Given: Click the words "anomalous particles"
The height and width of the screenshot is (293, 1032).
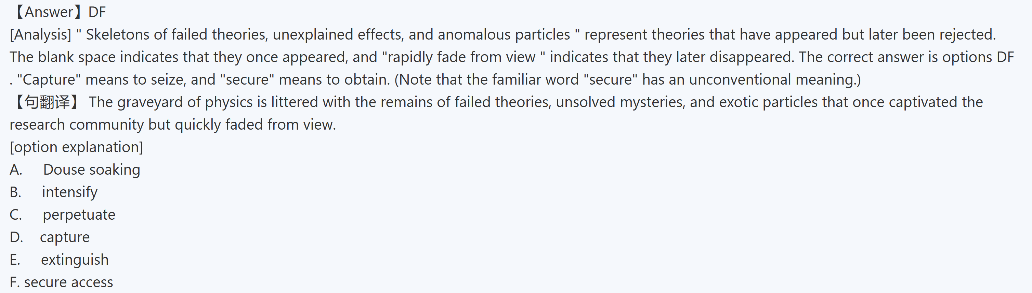Looking at the screenshot, I should (504, 35).
